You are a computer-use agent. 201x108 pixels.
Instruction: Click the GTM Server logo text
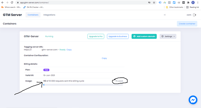(x=12, y=15)
